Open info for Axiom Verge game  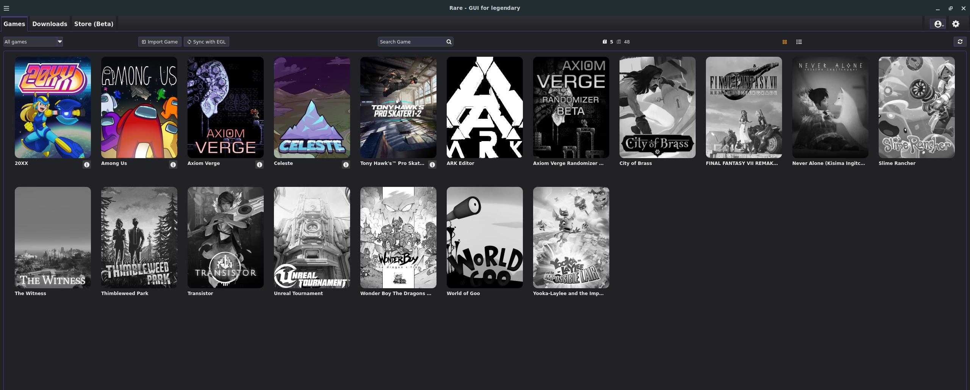260,165
